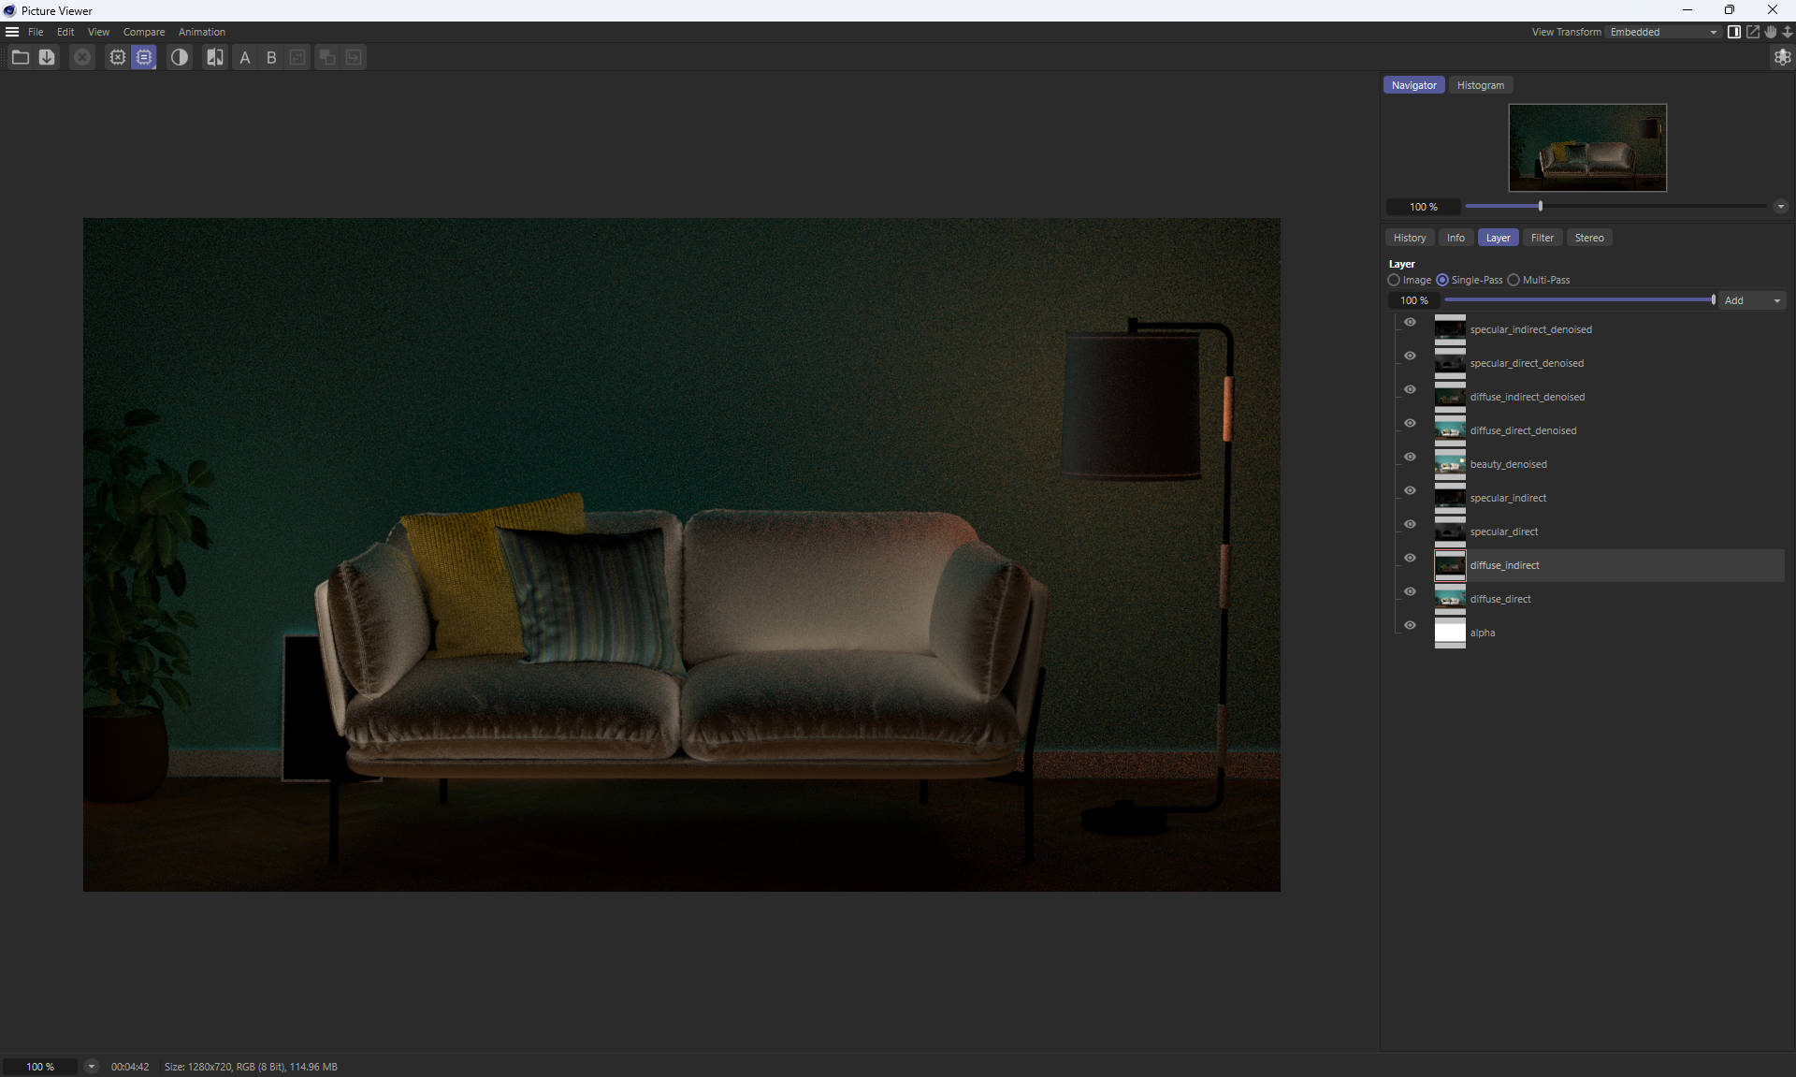Switch to the Histogram tab
The image size is (1796, 1077).
tap(1480, 85)
